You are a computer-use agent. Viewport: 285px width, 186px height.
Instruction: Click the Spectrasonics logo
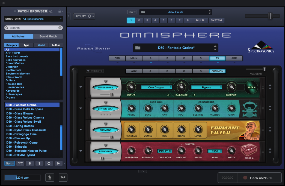pyautogui.click(x=261, y=47)
